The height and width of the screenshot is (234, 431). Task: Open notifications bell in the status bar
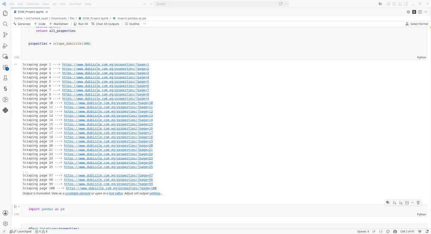tap(427, 231)
